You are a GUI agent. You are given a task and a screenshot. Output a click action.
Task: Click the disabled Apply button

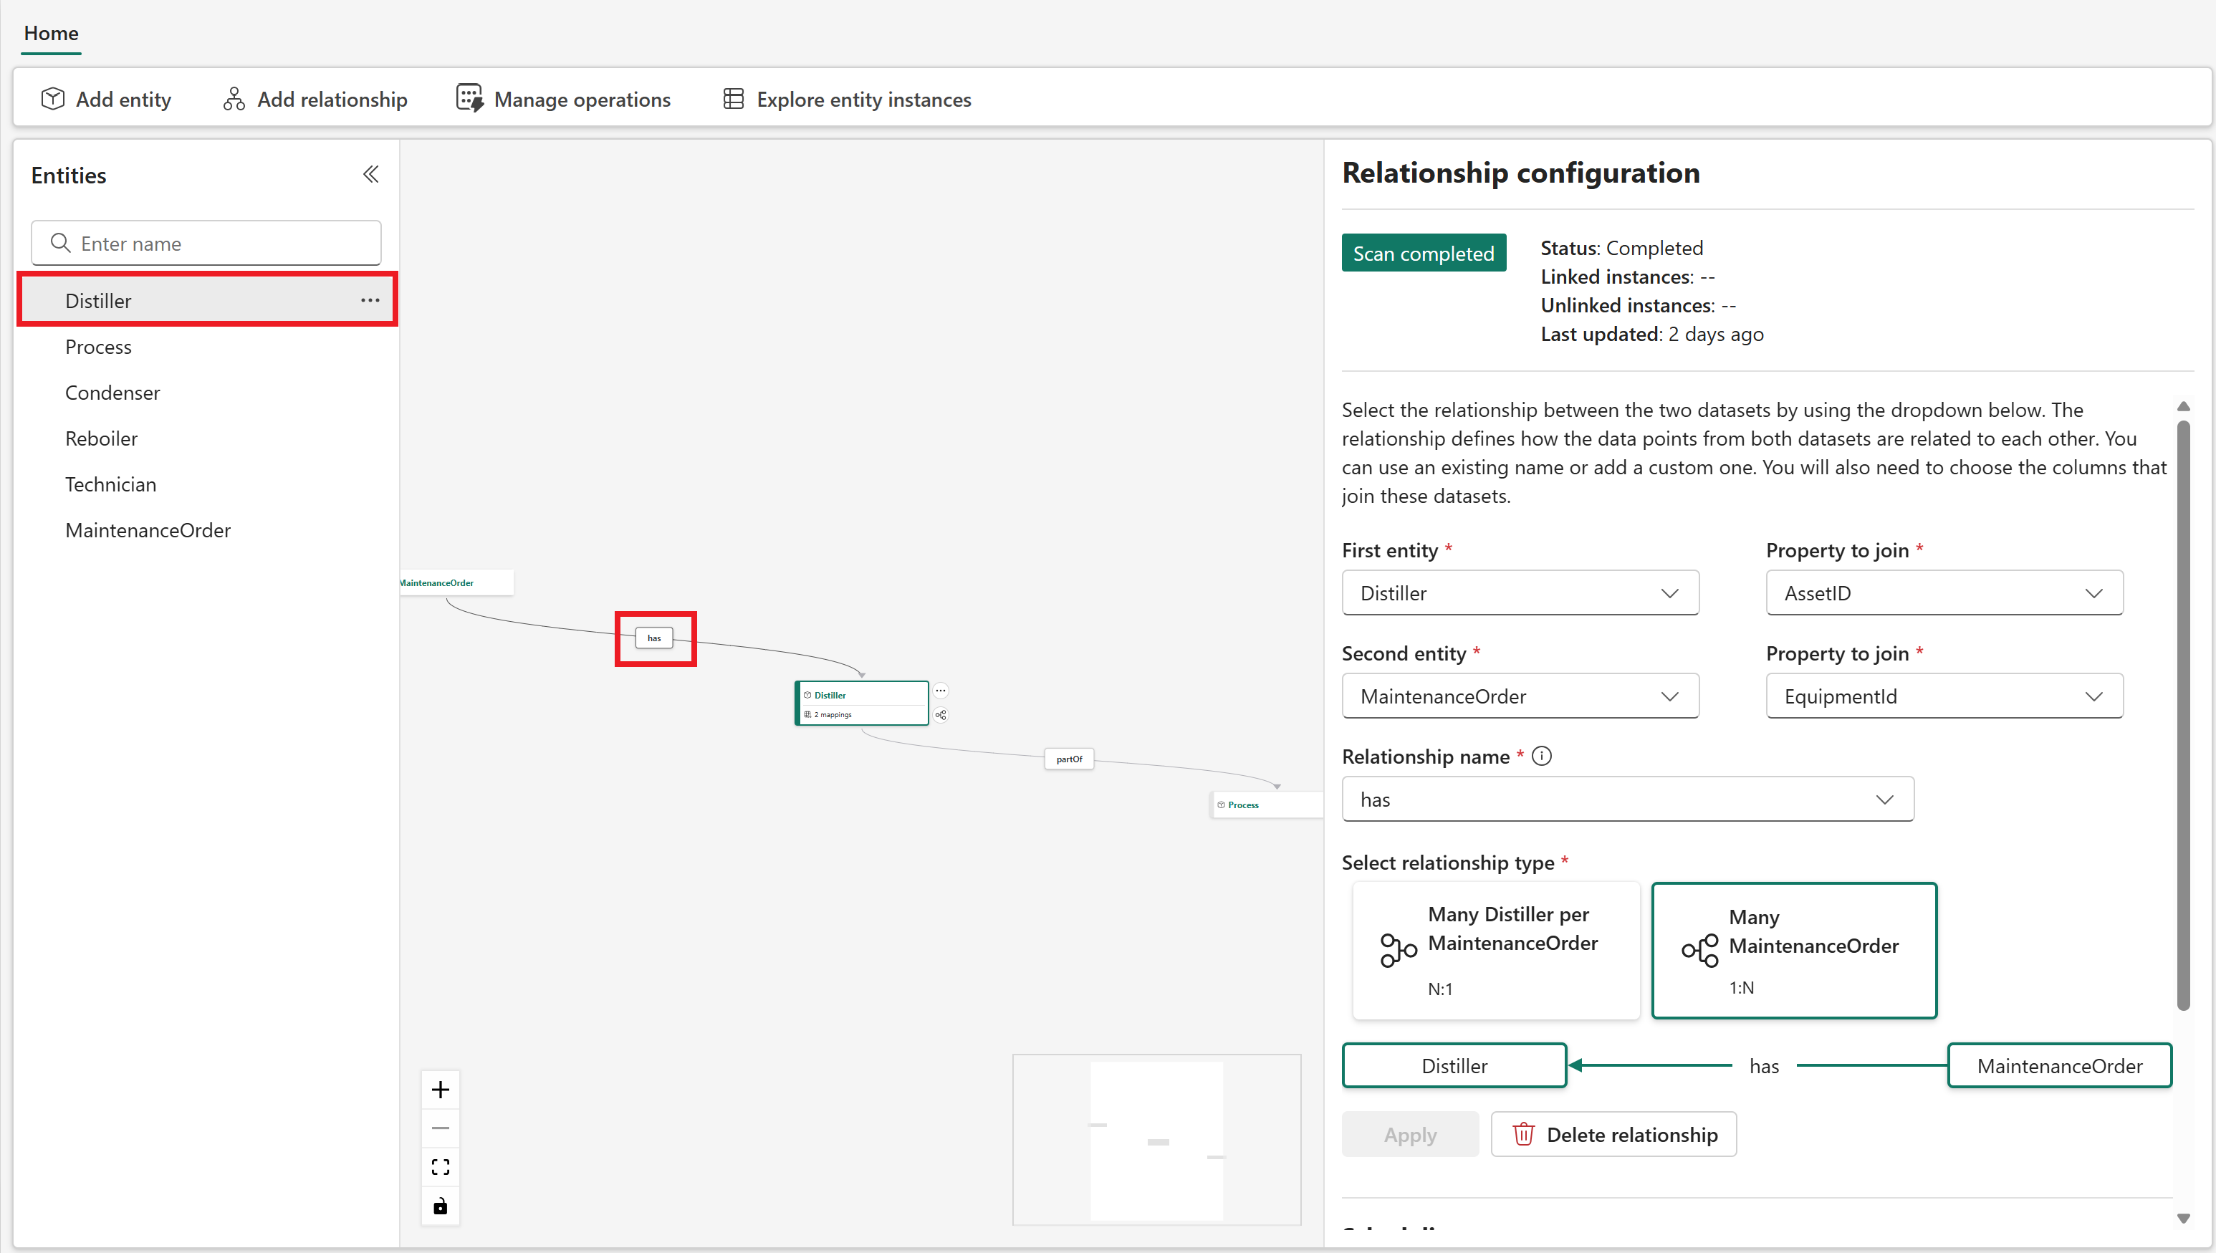click(1410, 1134)
